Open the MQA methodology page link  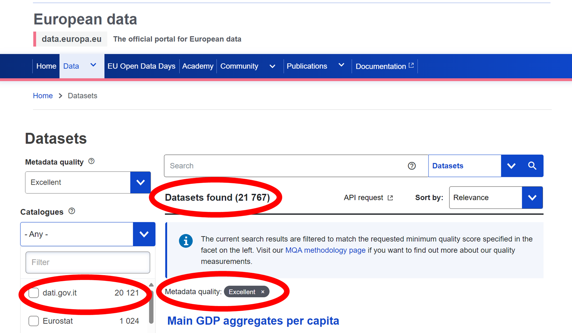[x=325, y=250]
